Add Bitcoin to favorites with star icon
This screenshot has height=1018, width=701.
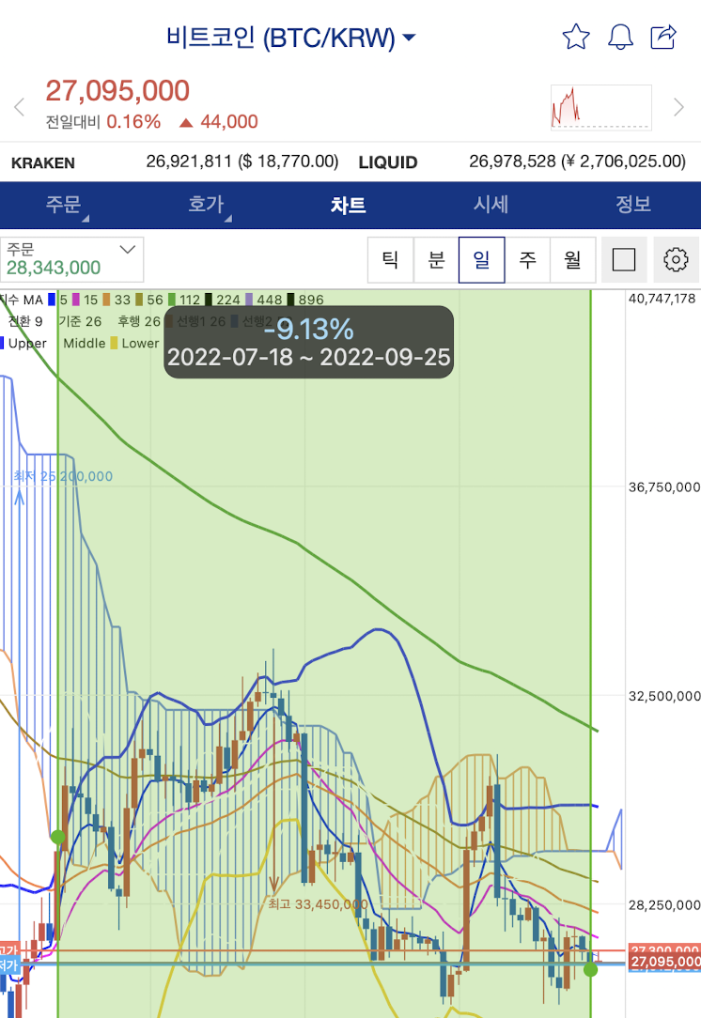576,37
